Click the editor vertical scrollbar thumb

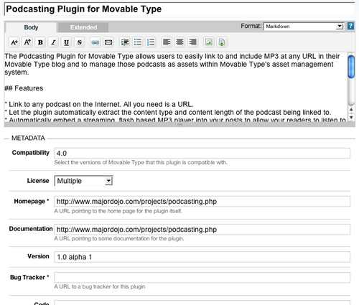351,67
